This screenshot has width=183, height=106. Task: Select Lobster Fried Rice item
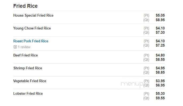(28, 93)
